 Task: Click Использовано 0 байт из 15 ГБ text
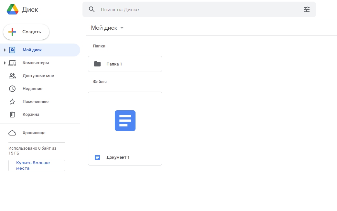click(x=32, y=151)
